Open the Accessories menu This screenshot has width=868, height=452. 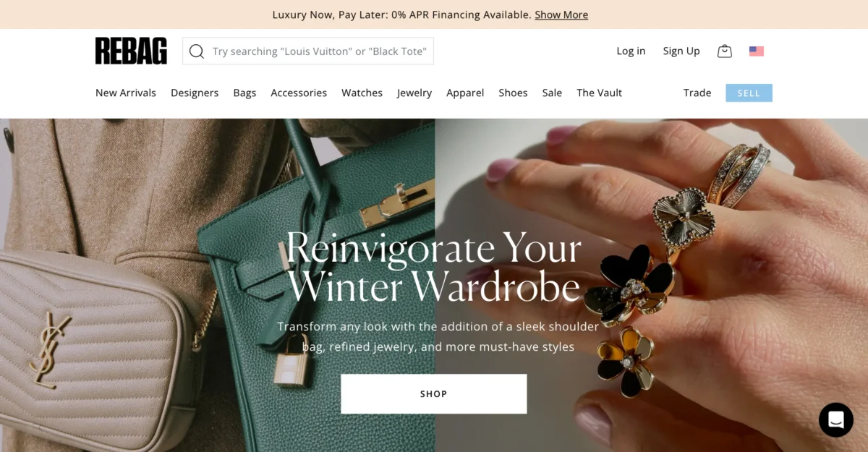click(299, 93)
